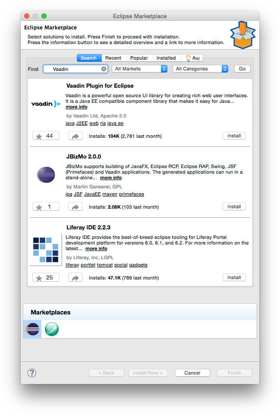Expand the All Categories dropdown
This screenshot has height=416, width=280.
(x=201, y=69)
